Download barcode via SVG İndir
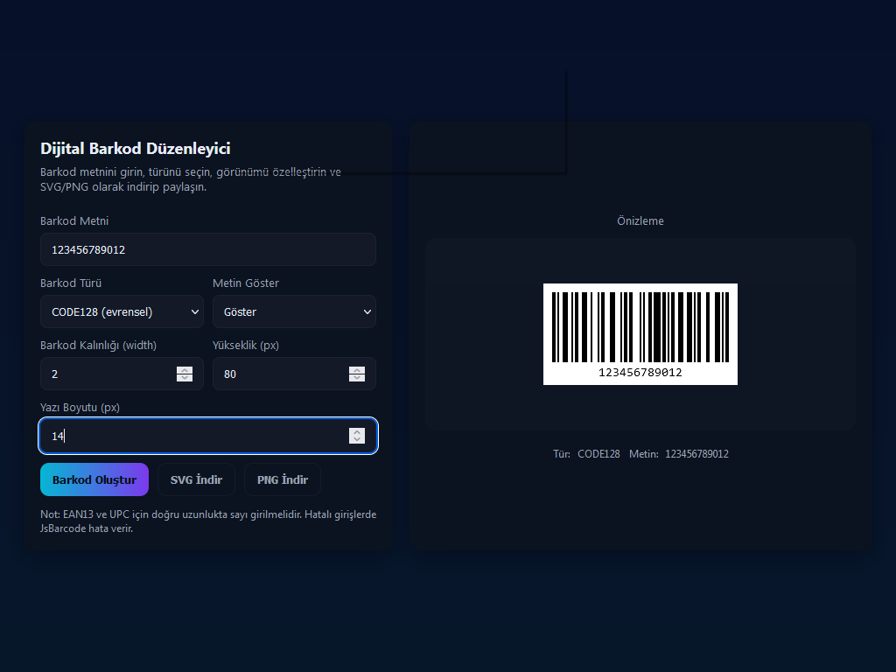The image size is (896, 672). coord(196,480)
